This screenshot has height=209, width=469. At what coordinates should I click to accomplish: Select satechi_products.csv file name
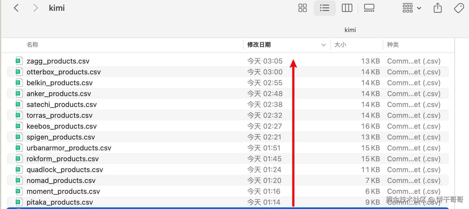click(62, 104)
